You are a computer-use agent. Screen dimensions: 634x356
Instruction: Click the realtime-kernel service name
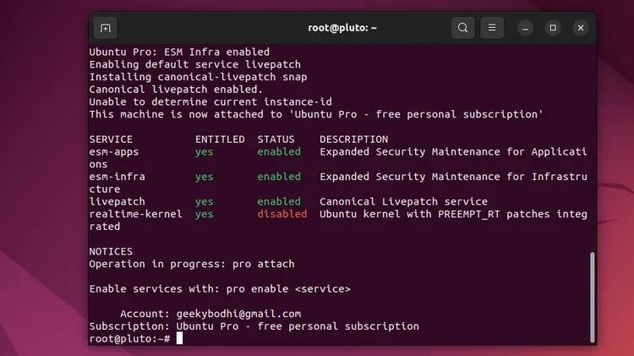[x=135, y=214]
